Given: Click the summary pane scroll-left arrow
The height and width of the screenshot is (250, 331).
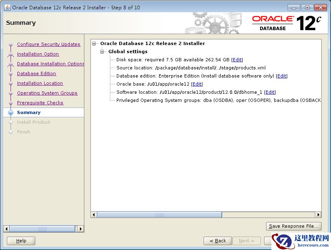Looking at the screenshot, I should click(x=94, y=215).
